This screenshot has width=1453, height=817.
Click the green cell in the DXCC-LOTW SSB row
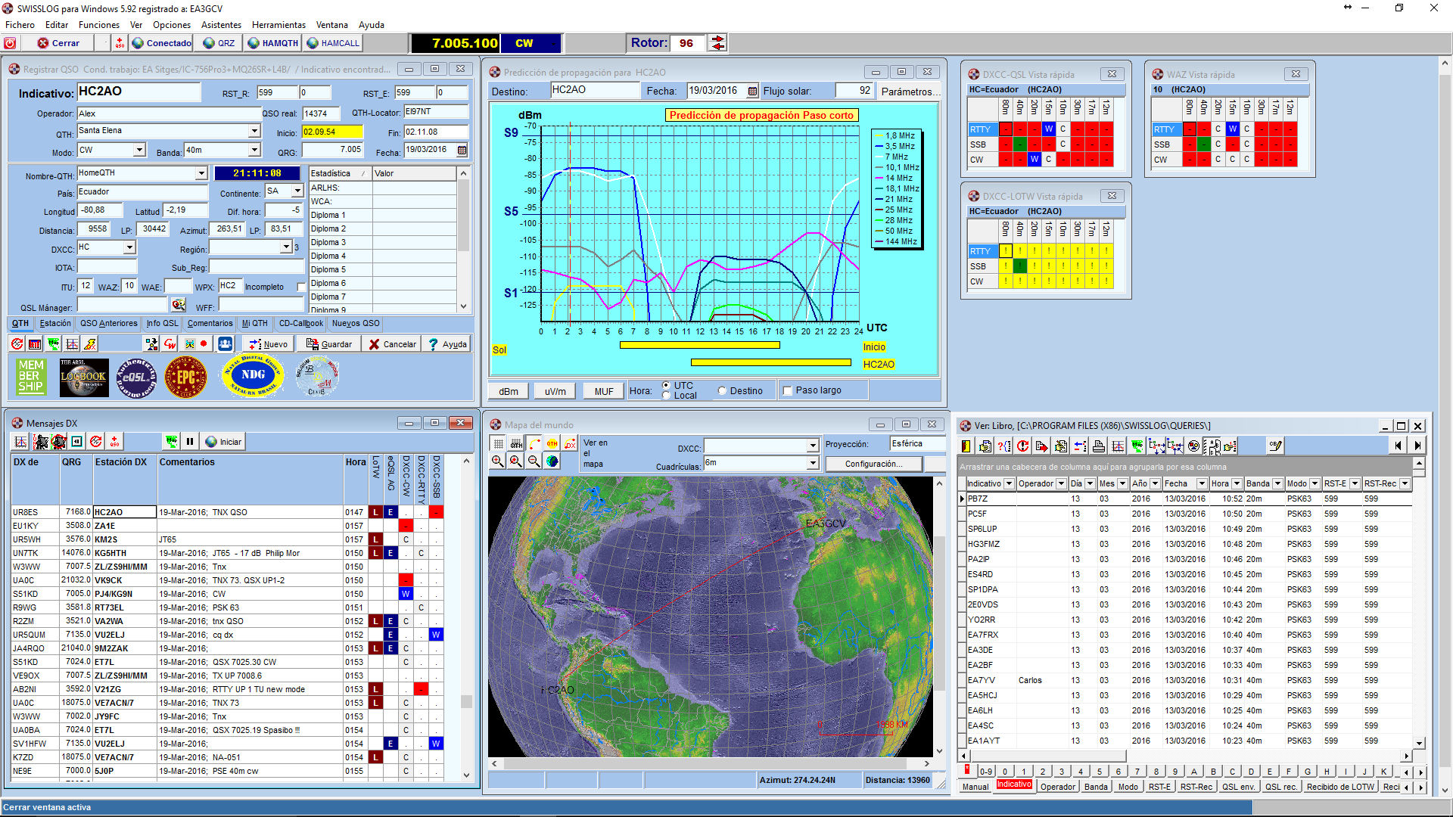pos(1020,266)
